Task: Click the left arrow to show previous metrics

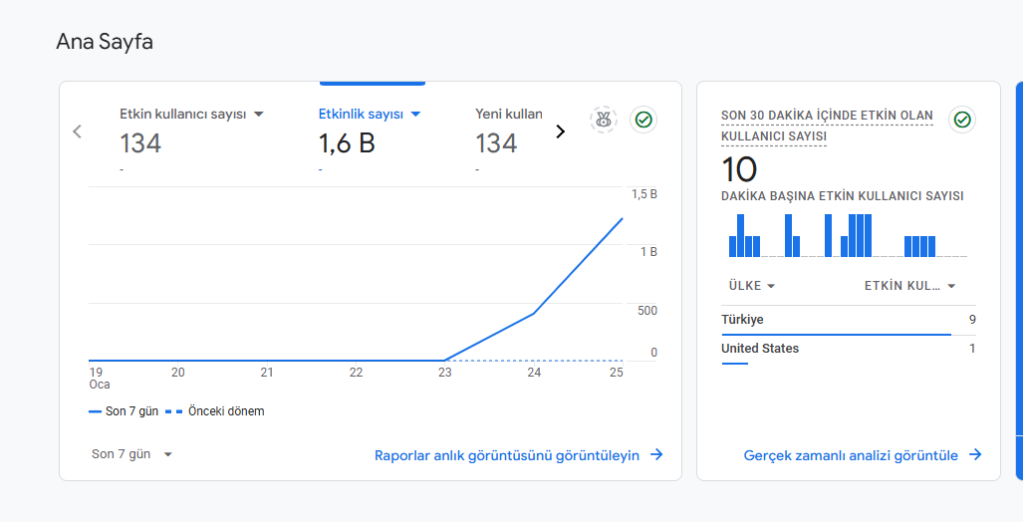Action: (x=77, y=131)
